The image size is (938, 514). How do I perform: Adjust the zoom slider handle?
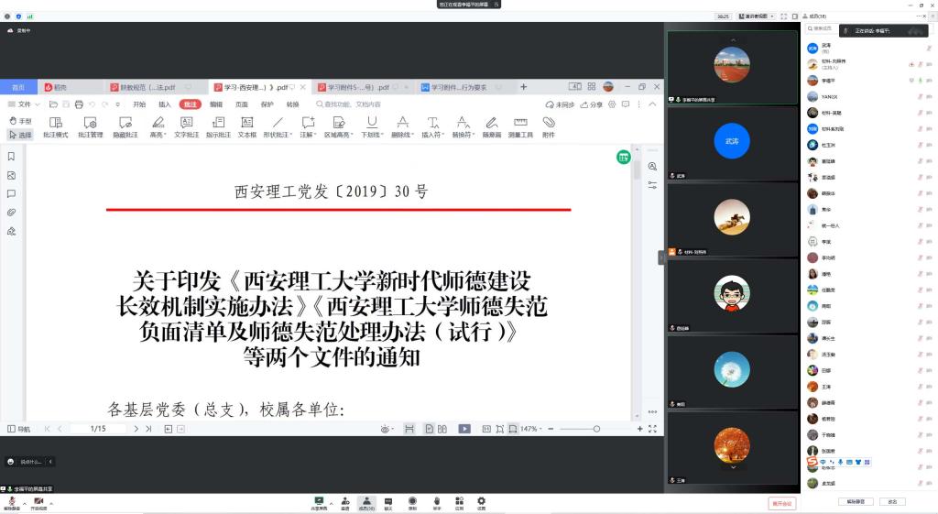click(596, 429)
